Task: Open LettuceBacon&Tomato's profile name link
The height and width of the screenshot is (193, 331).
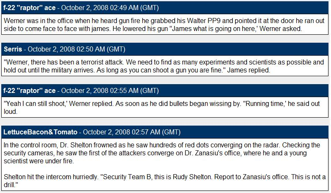Action: (x=40, y=132)
